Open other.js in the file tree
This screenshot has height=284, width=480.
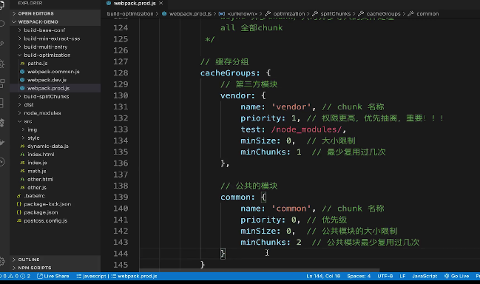pyautogui.click(x=55, y=187)
